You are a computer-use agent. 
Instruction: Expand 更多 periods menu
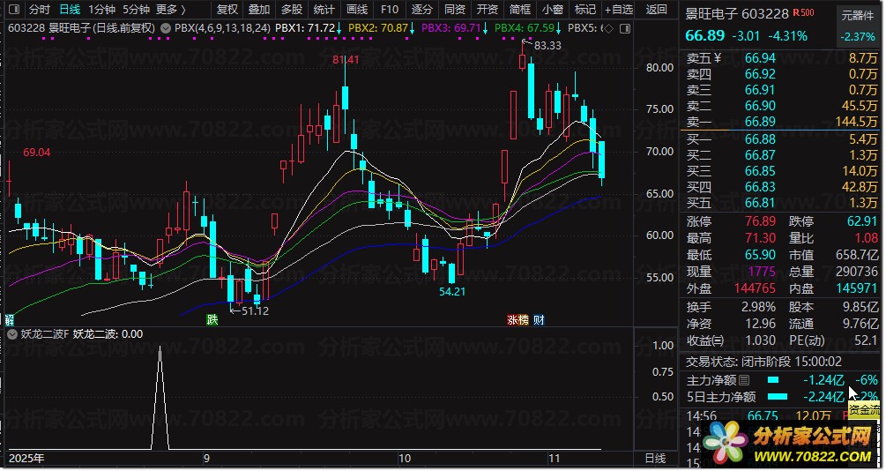coord(170,10)
